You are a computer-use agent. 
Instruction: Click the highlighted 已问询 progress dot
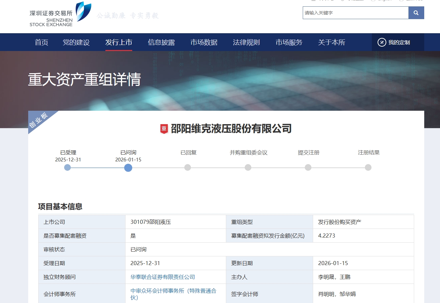[128, 167]
